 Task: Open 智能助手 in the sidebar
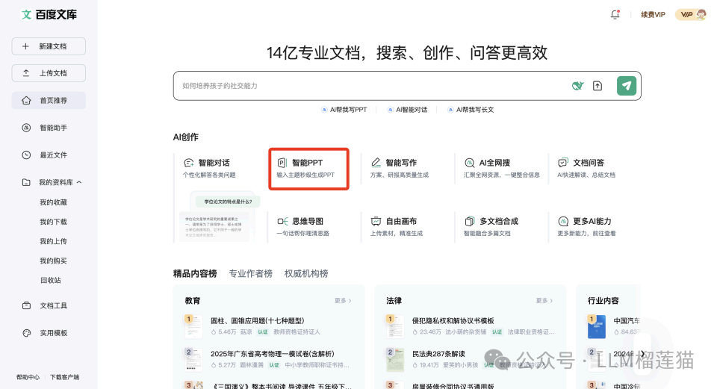point(49,128)
